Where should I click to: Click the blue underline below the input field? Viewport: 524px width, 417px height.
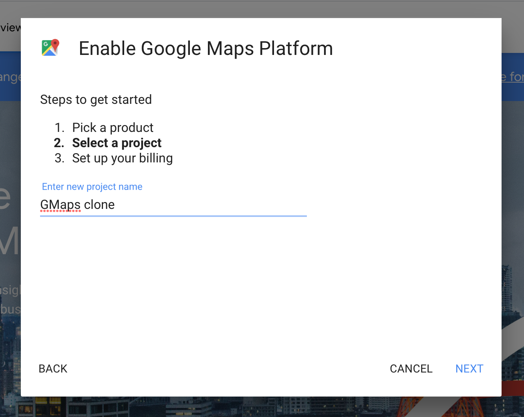tap(173, 216)
